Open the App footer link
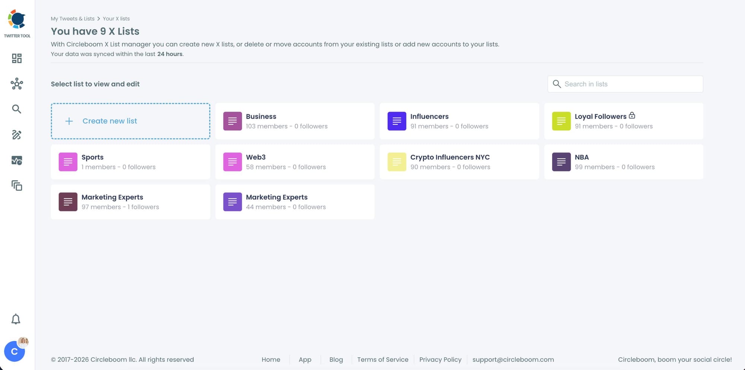745x370 pixels. pyautogui.click(x=305, y=360)
